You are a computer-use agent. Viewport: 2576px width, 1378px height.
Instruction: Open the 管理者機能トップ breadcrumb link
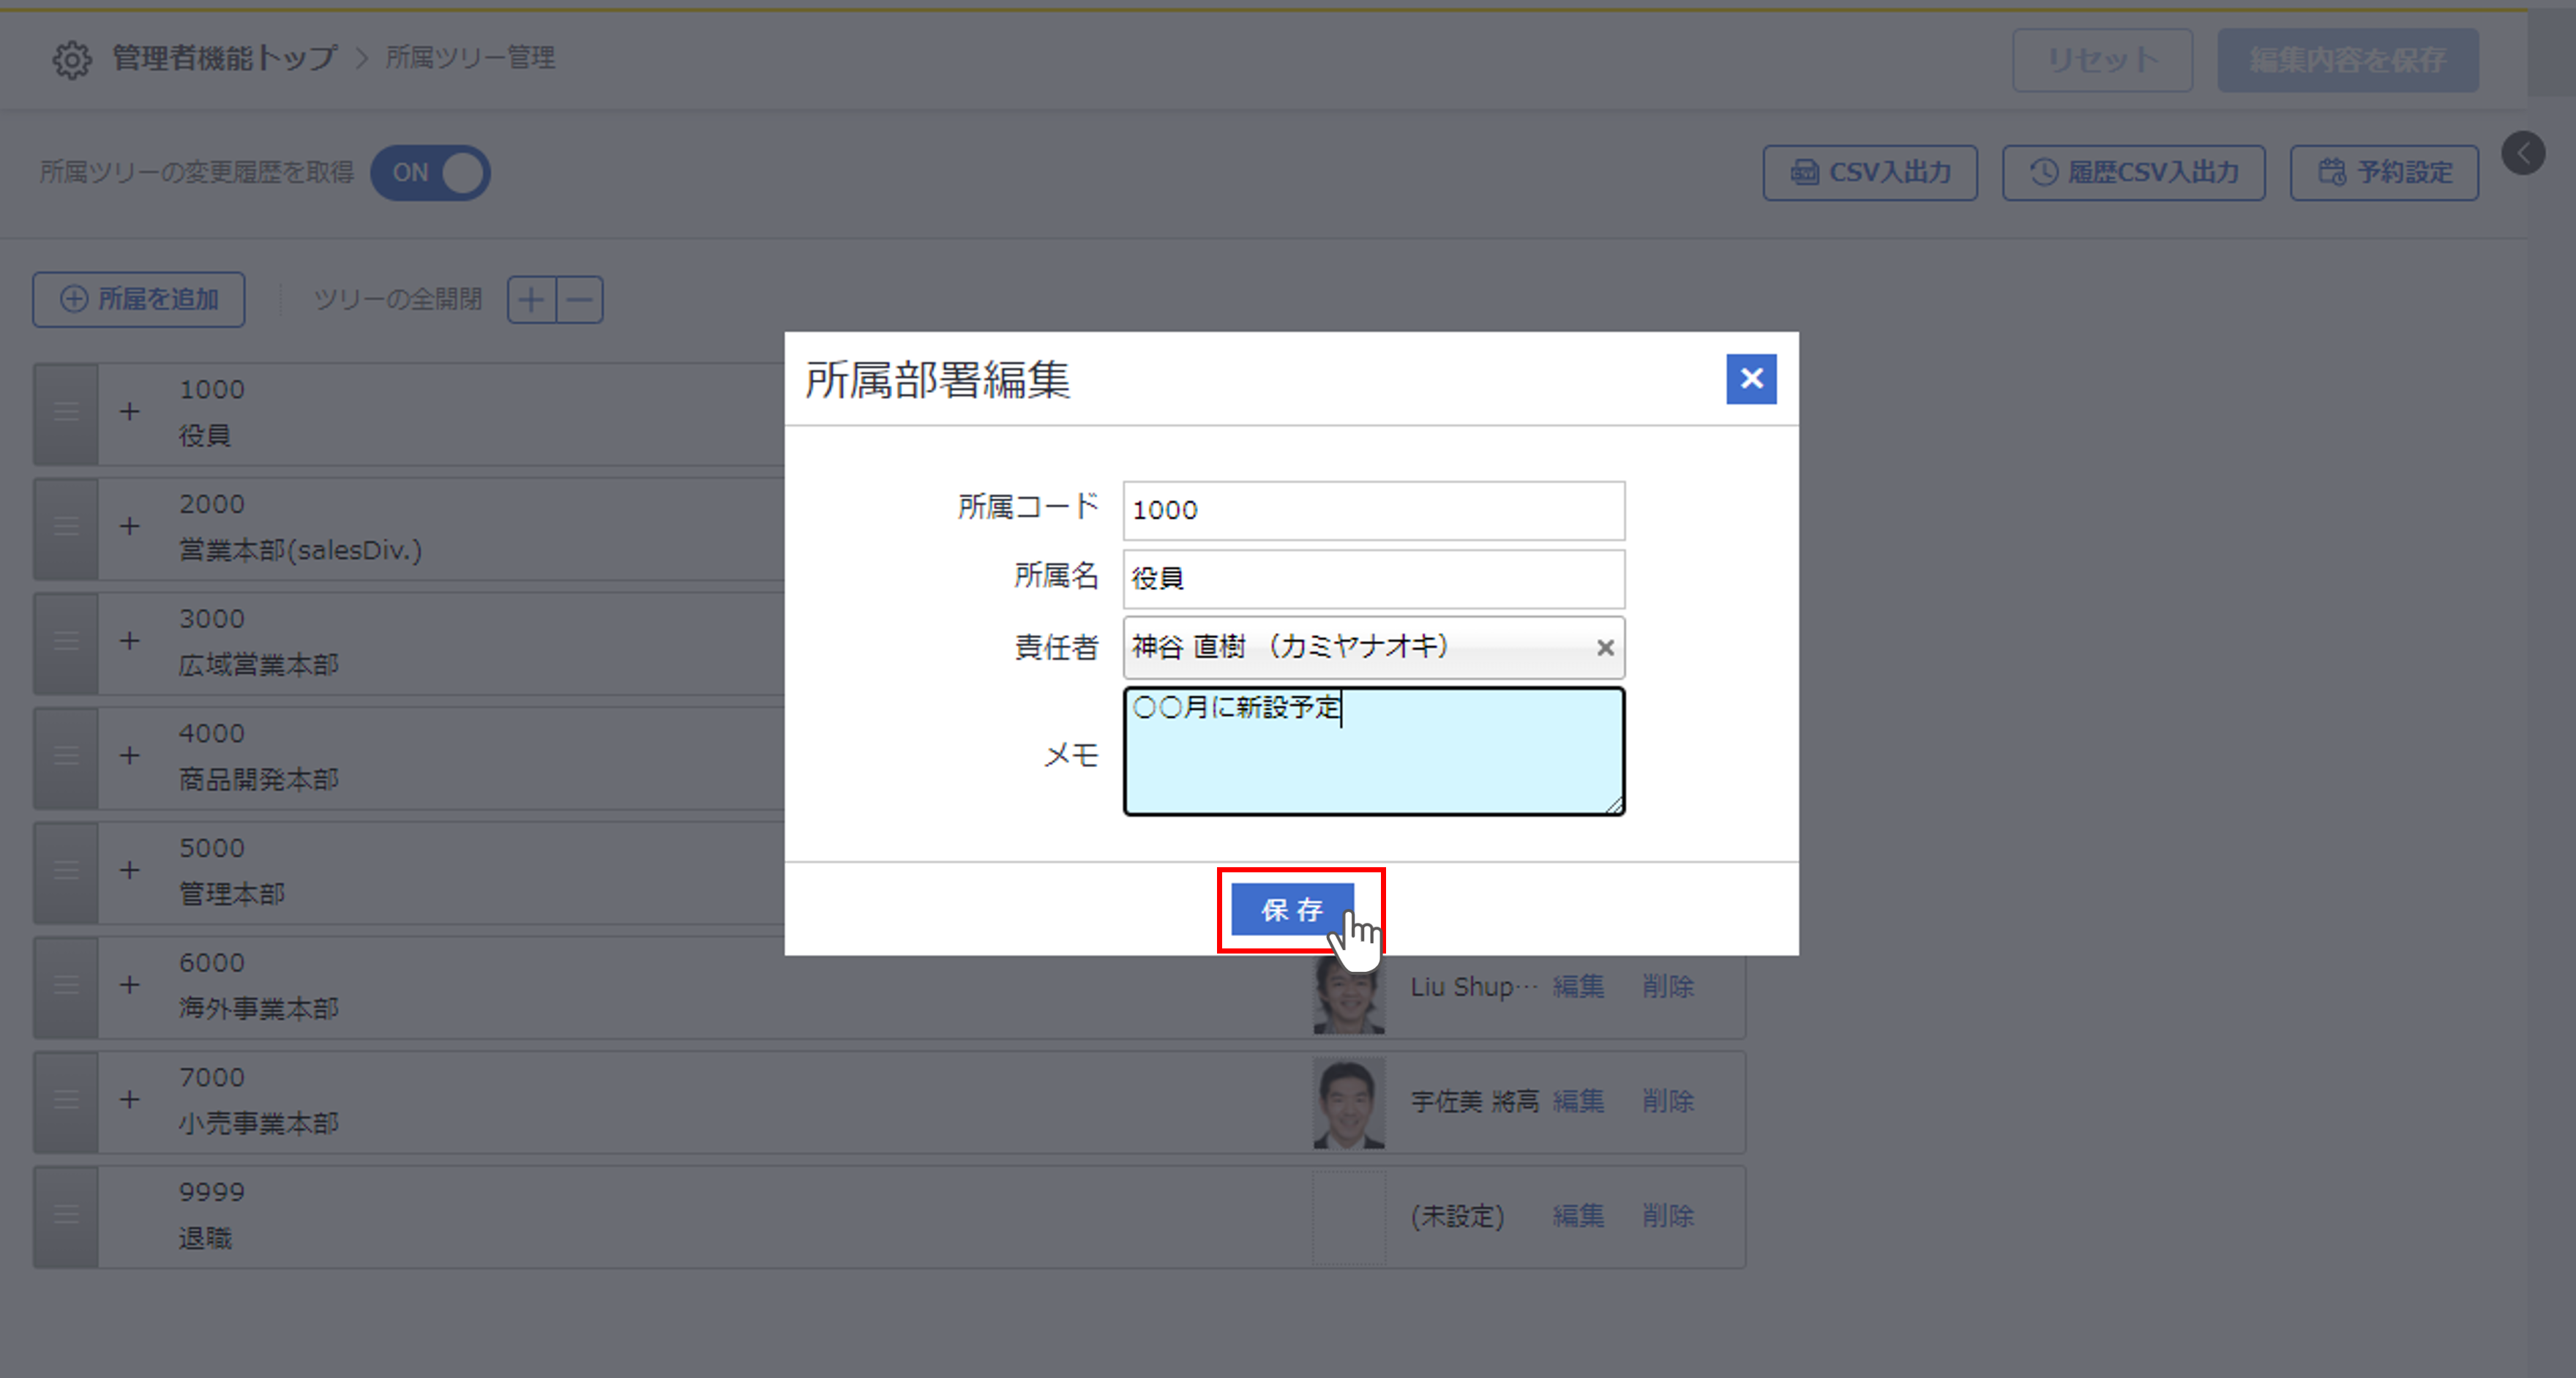point(224,58)
